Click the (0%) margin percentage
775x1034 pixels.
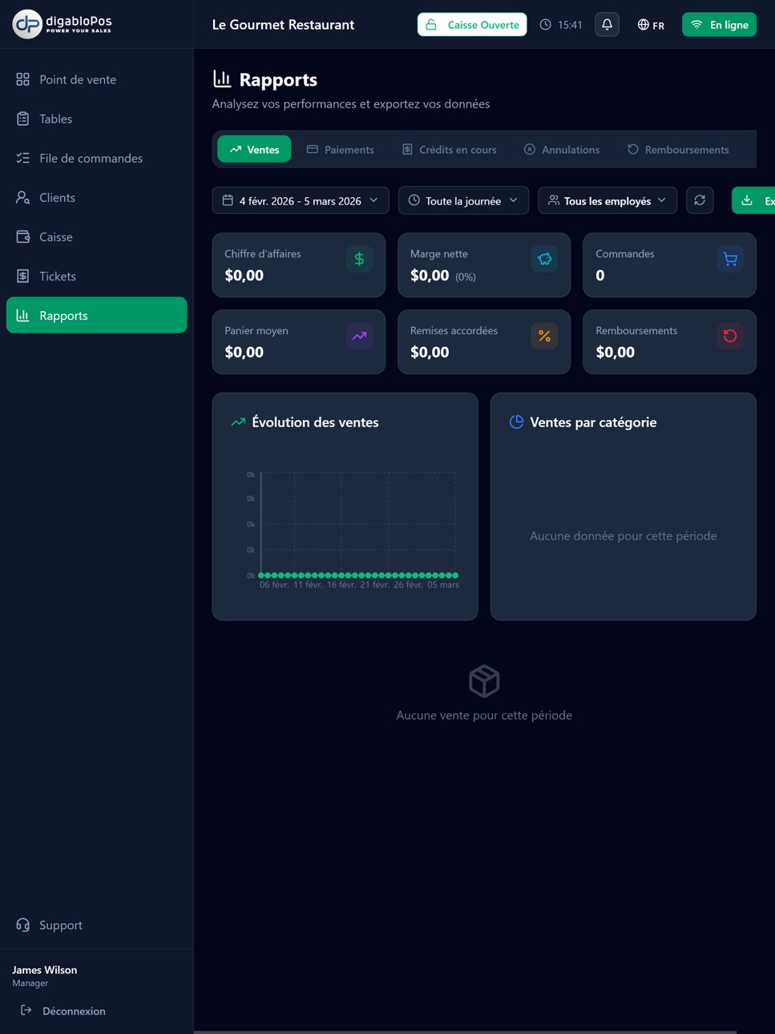(466, 277)
